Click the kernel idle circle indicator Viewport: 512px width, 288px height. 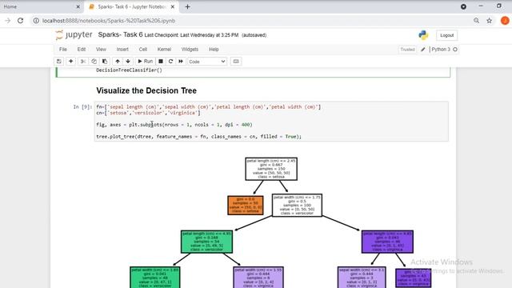point(455,50)
